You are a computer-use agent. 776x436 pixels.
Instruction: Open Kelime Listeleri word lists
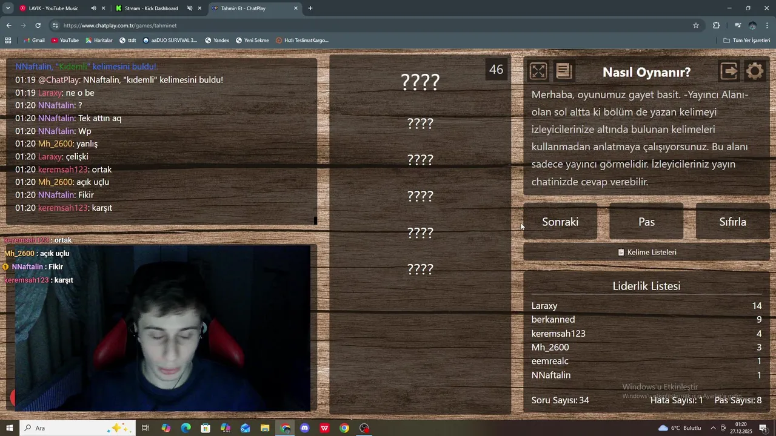click(646, 252)
